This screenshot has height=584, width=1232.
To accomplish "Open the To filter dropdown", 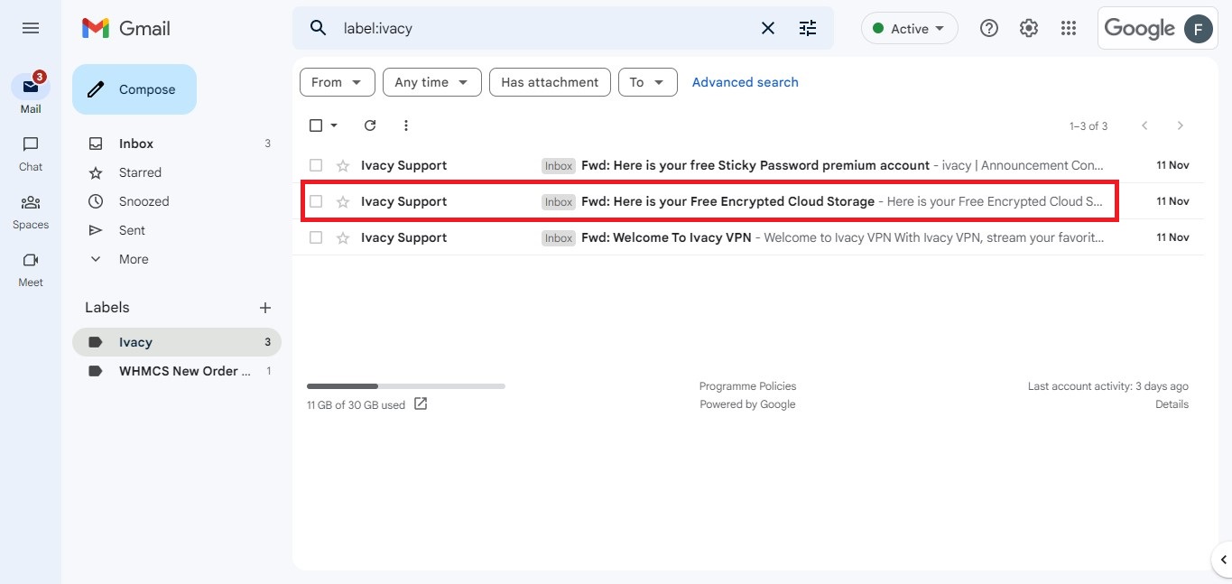I will pos(647,82).
